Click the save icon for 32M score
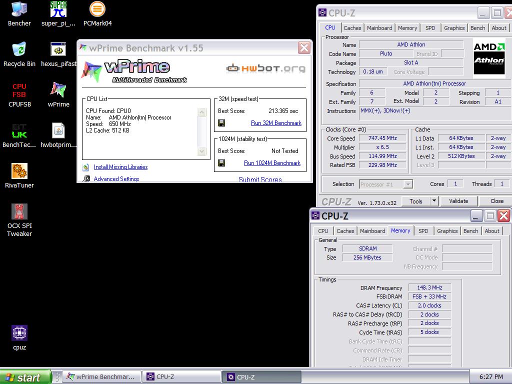 point(221,123)
